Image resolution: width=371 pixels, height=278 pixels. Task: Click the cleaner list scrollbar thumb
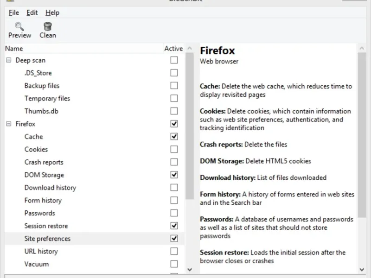tap(190, 126)
